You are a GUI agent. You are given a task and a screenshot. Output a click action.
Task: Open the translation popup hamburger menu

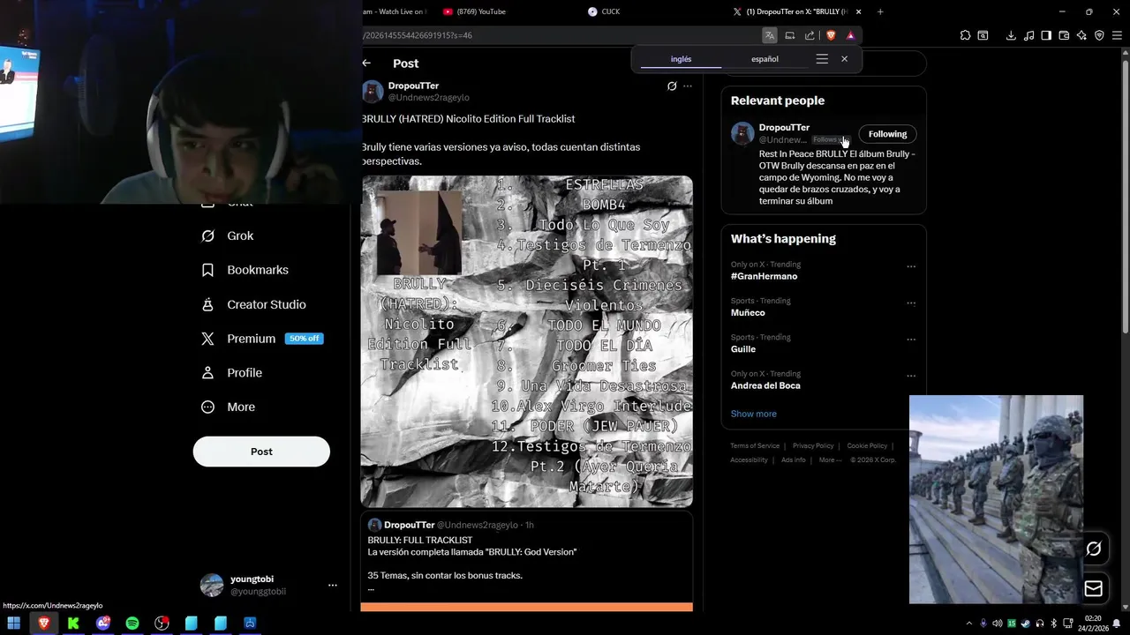point(822,59)
